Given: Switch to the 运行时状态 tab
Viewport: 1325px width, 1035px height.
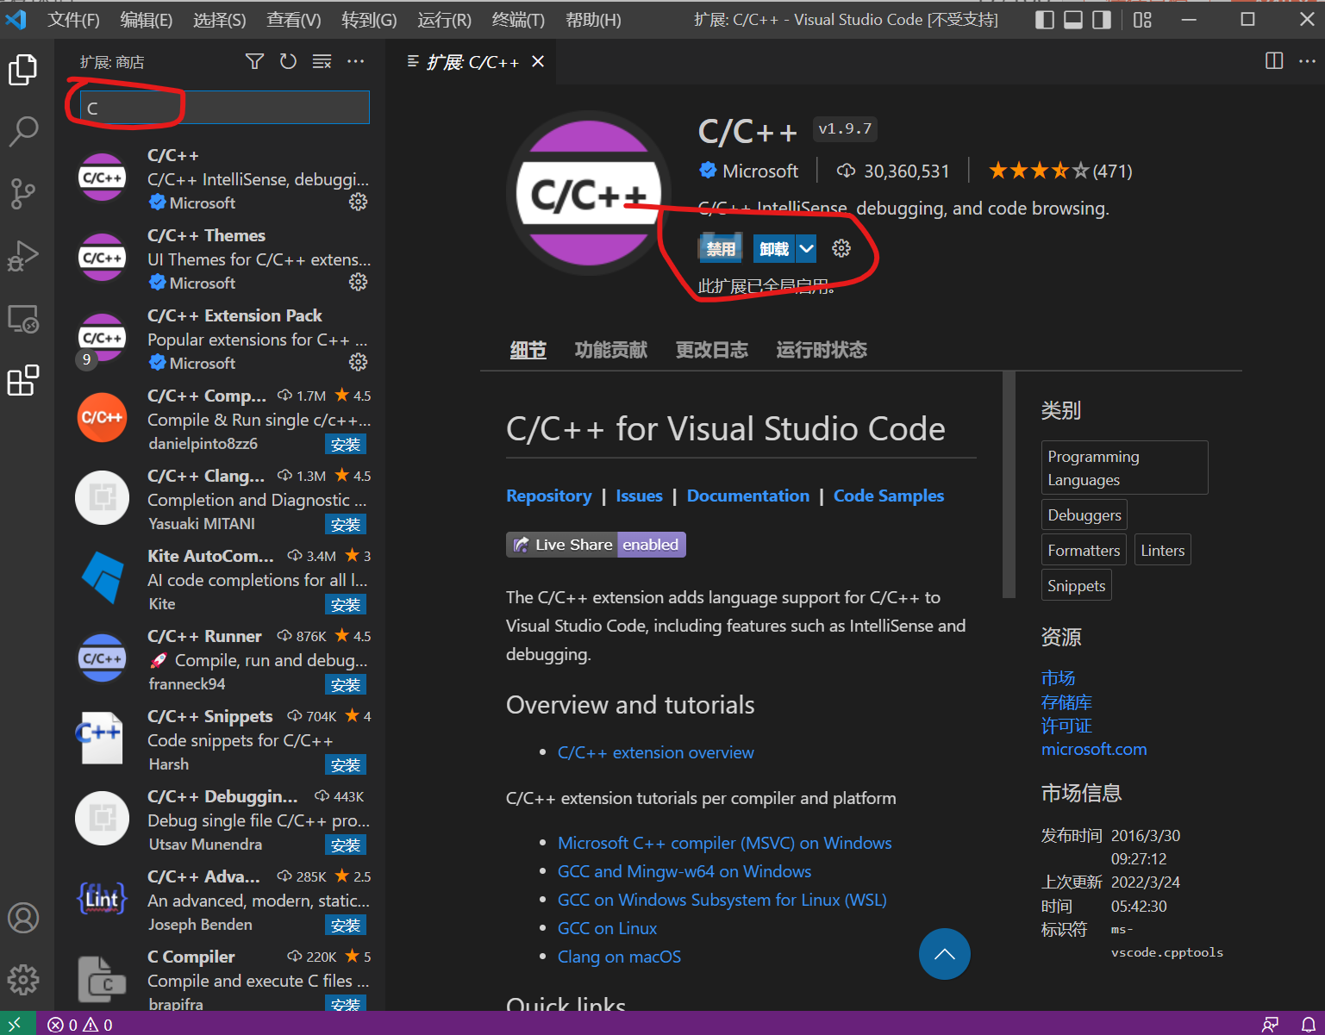Looking at the screenshot, I should click(822, 350).
